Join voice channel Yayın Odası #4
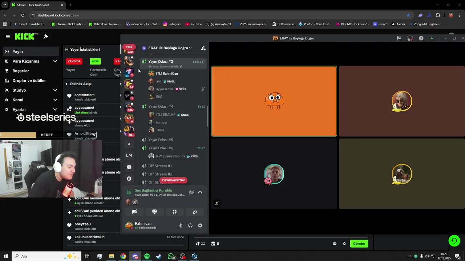465x261 pixels. 174,107
